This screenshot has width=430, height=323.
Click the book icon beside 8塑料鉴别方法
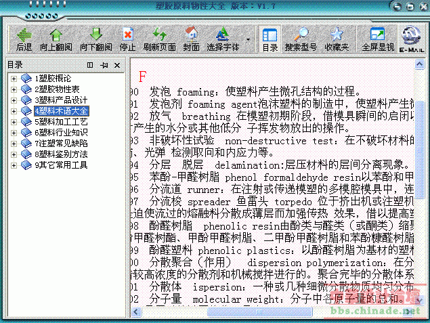26,154
